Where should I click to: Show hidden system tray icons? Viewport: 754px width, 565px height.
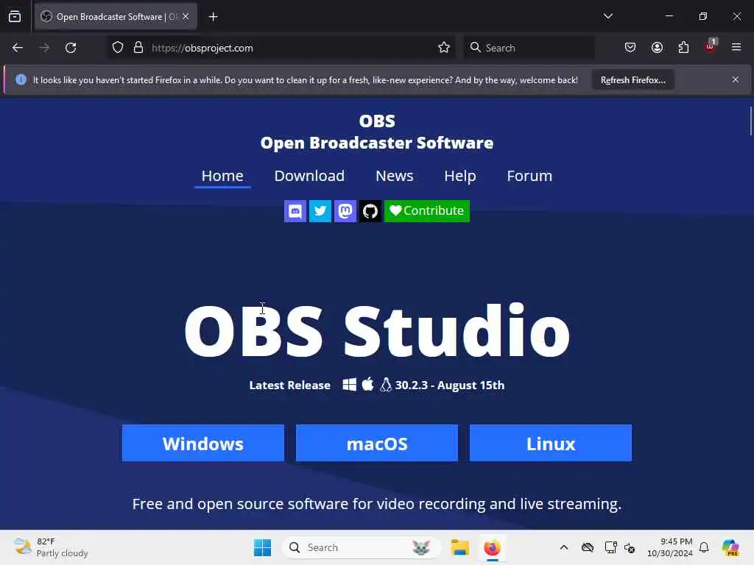pyautogui.click(x=564, y=547)
